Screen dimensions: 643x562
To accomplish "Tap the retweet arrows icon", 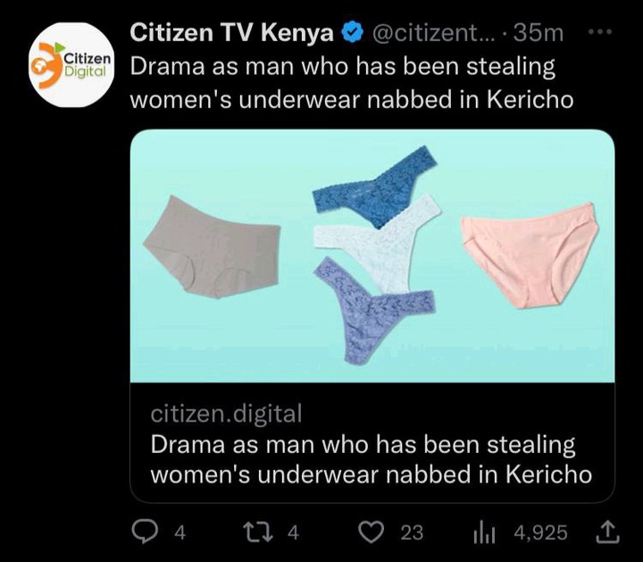I will tap(257, 532).
